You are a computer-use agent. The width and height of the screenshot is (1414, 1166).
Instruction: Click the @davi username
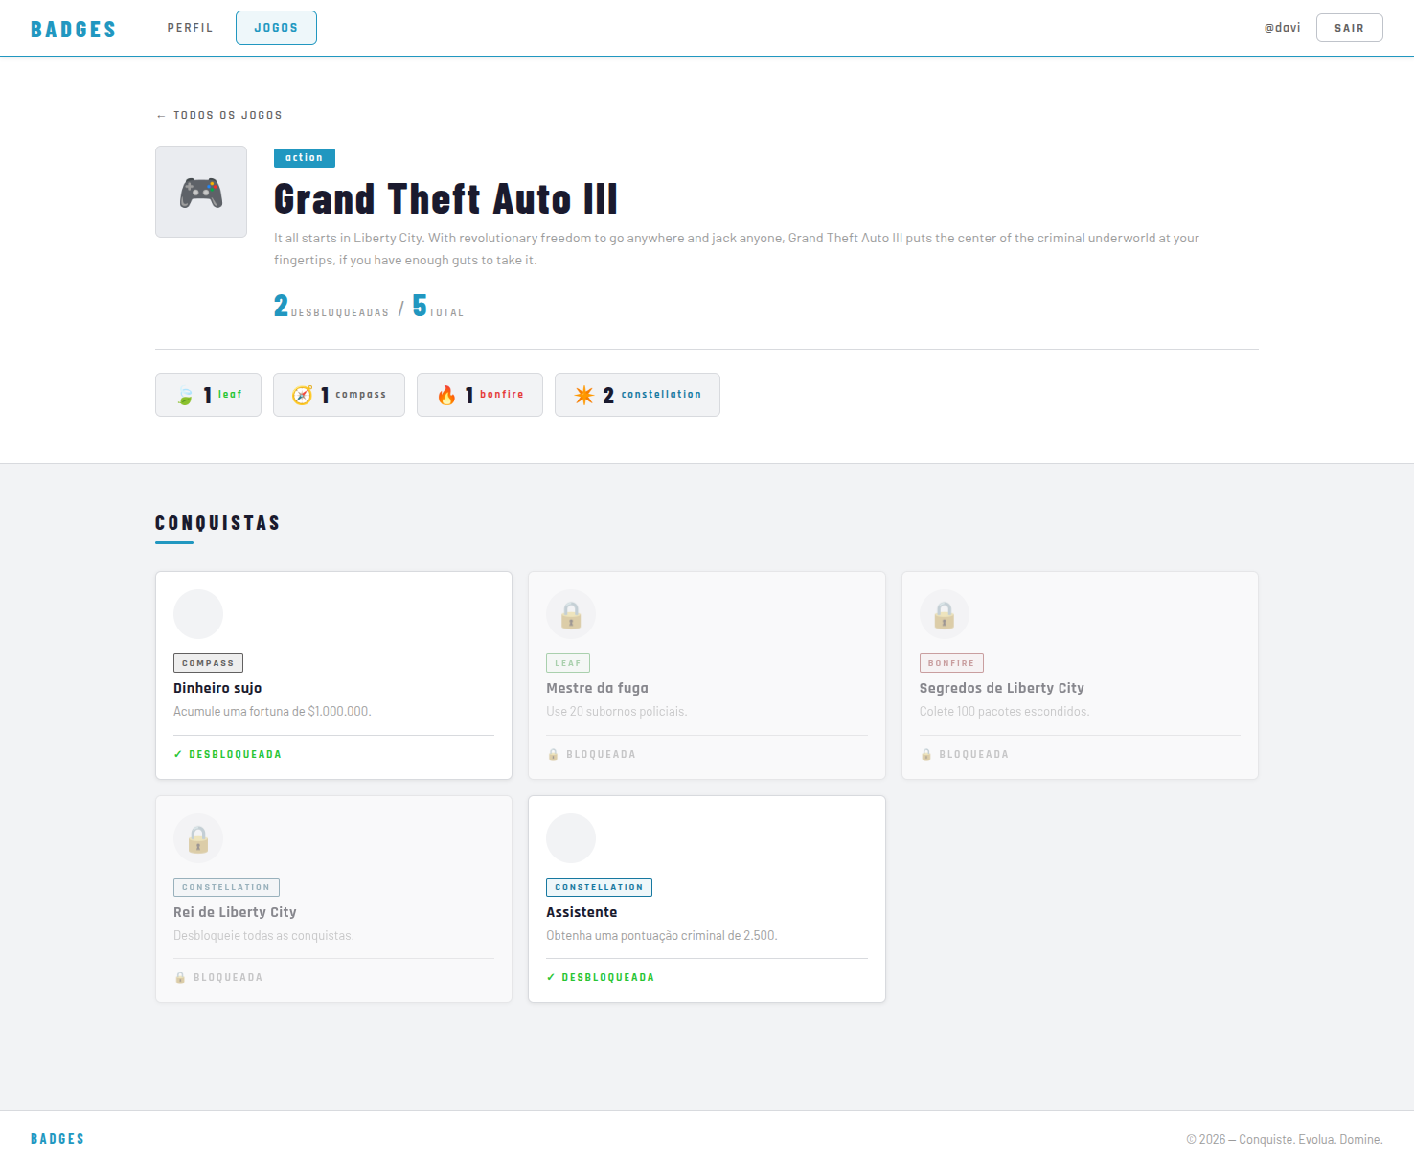pos(1283,28)
